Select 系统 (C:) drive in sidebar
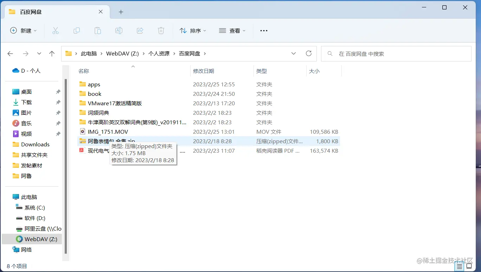 [x=34, y=207]
